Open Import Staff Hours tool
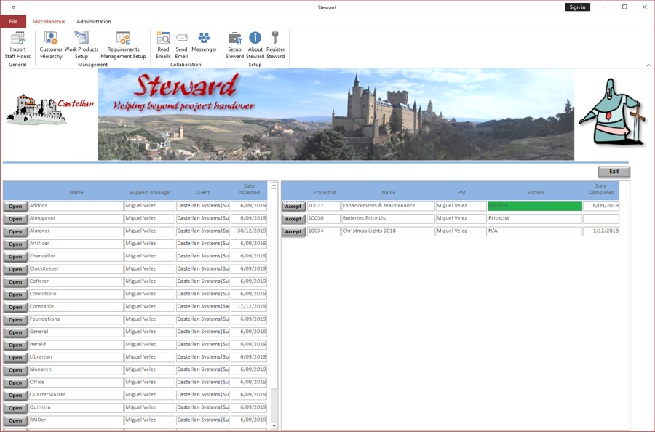The image size is (655, 432). 17,45
